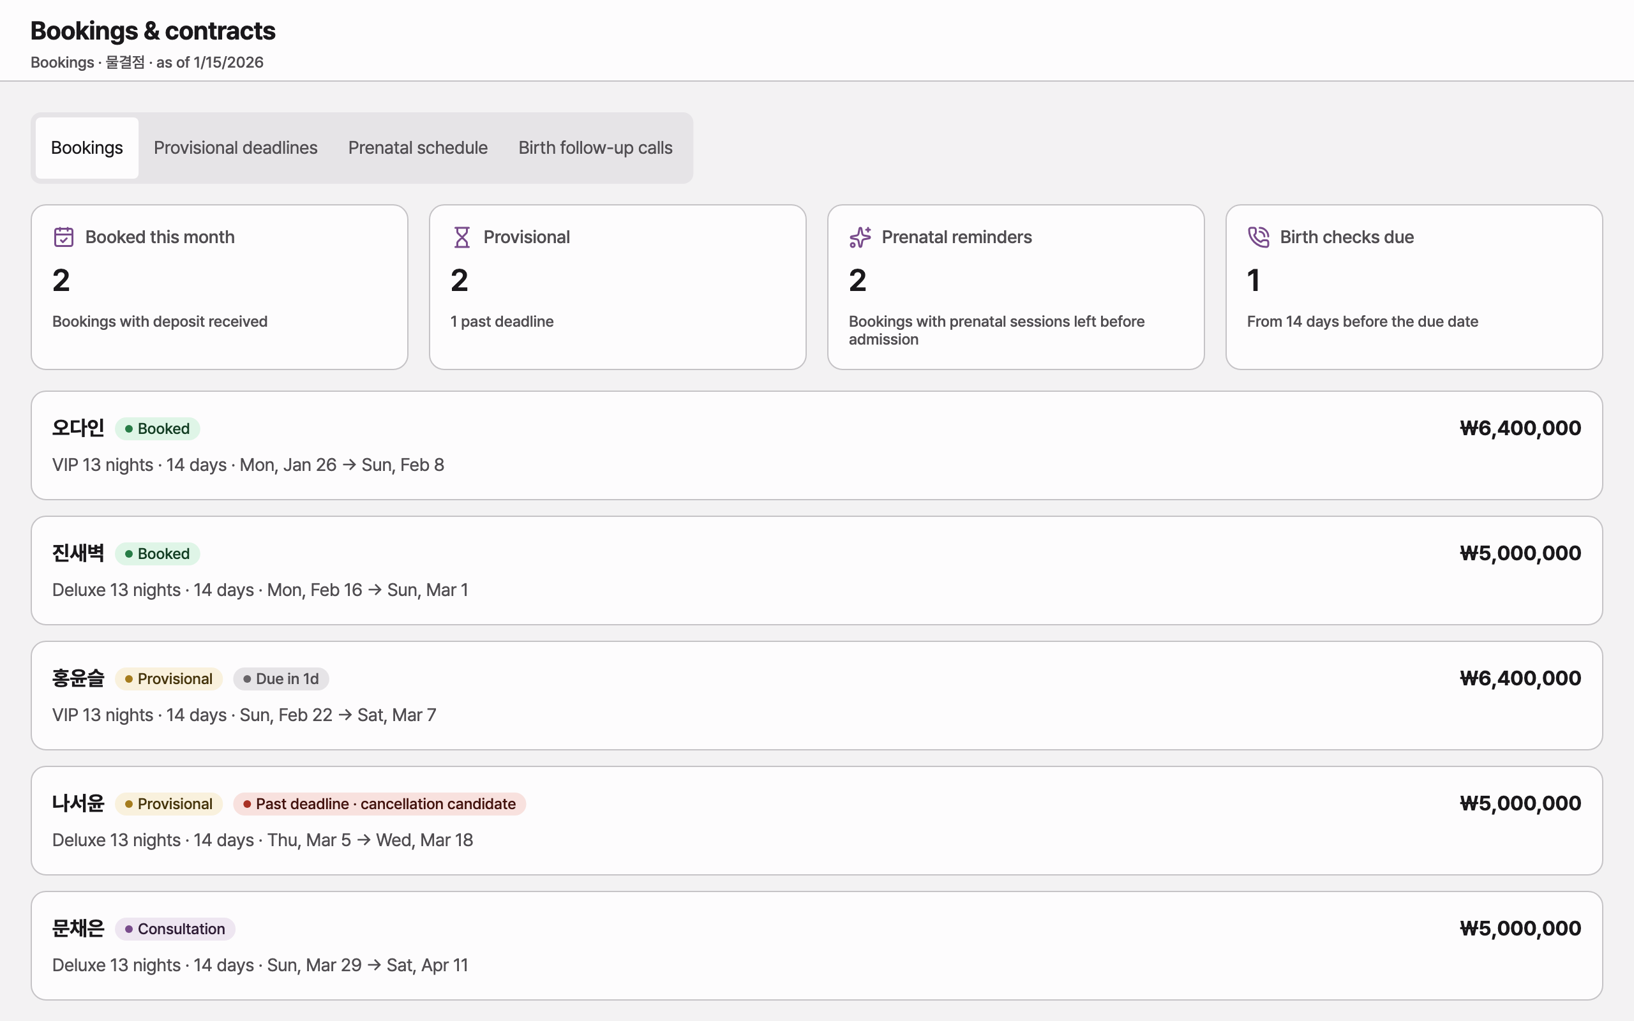Click the Provisional badge next to 나서윤

[169, 803]
